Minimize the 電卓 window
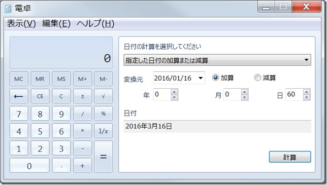Viewport: 327px width, 185px height. (x=266, y=7)
